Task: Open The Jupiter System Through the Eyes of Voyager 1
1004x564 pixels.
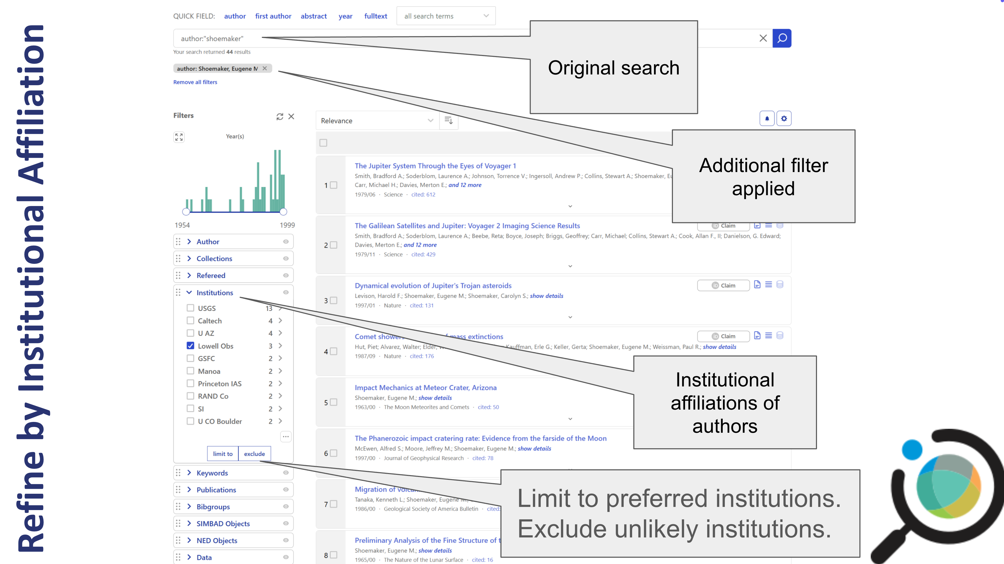Action: [x=435, y=166]
